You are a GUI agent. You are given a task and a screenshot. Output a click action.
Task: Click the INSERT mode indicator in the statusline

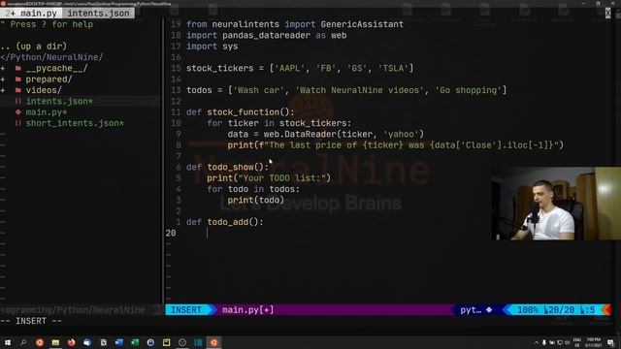pyautogui.click(x=186, y=310)
